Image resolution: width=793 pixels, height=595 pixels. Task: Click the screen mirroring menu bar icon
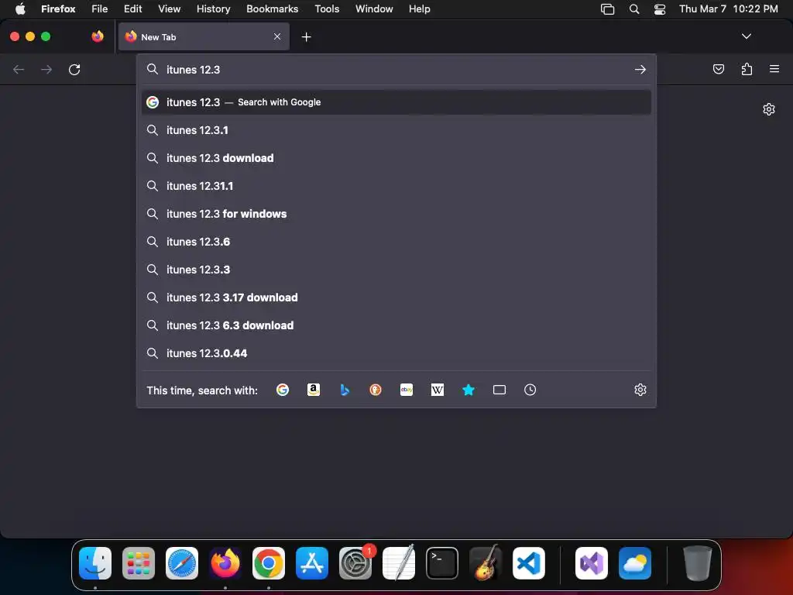click(x=607, y=9)
